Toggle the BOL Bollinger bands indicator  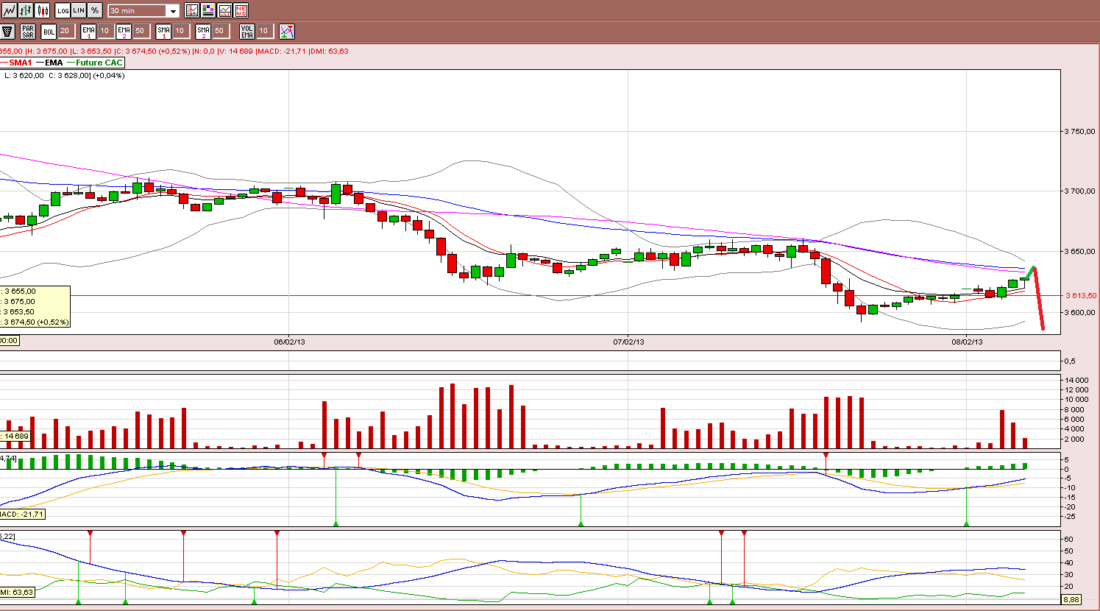tap(49, 31)
